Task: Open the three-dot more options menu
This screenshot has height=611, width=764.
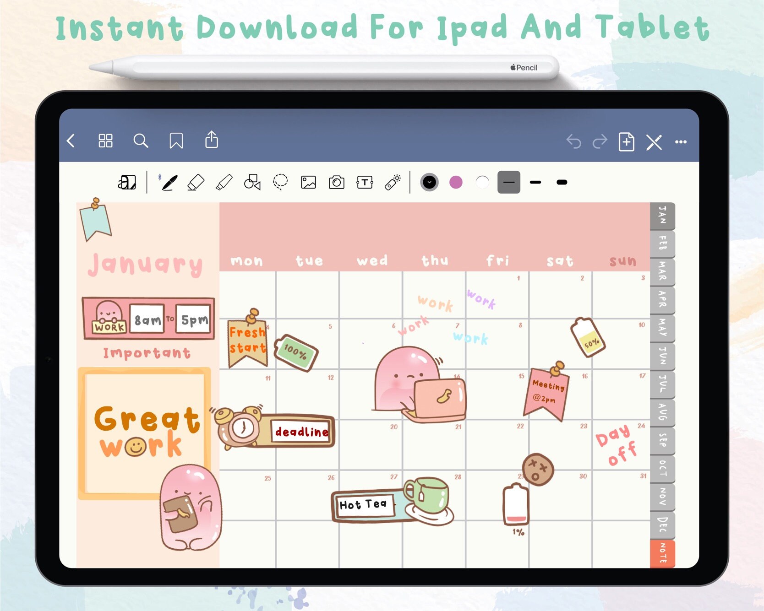Action: coord(681,142)
